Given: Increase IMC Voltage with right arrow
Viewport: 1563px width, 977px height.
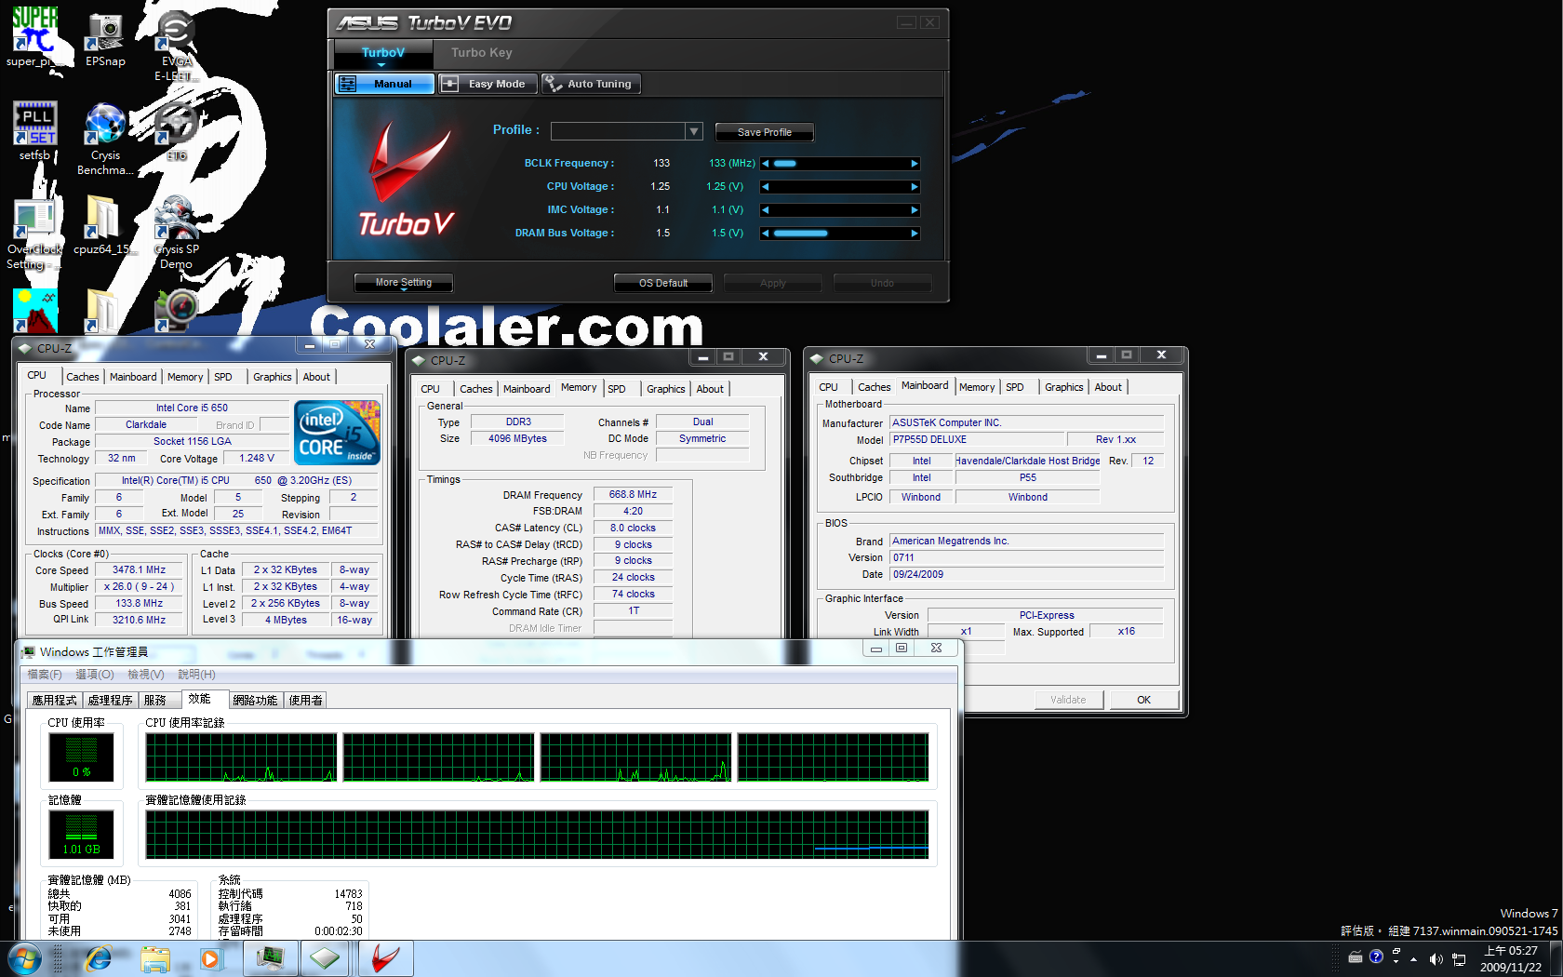Looking at the screenshot, I should coord(915,210).
